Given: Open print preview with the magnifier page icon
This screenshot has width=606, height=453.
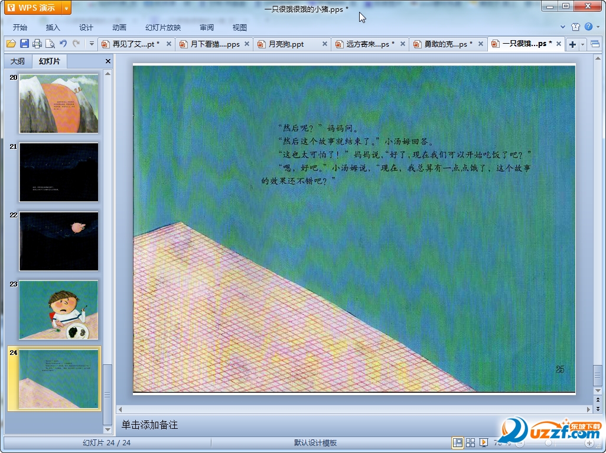Looking at the screenshot, I should click(50, 44).
